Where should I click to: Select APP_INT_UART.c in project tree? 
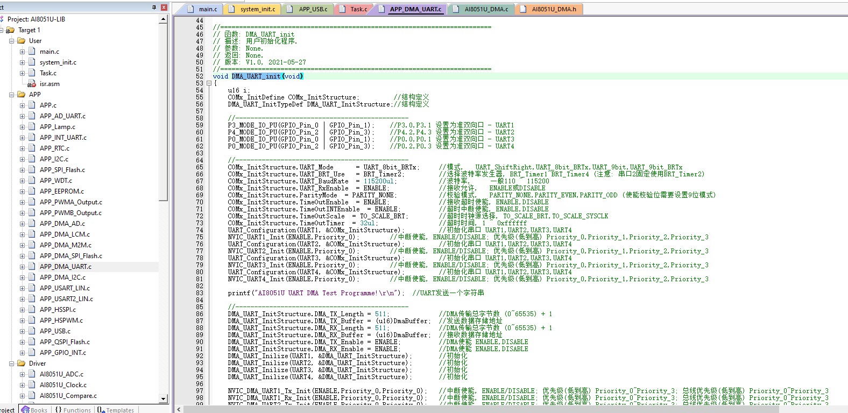[x=63, y=138]
